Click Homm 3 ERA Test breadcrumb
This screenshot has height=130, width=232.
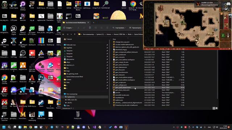tap(119, 34)
